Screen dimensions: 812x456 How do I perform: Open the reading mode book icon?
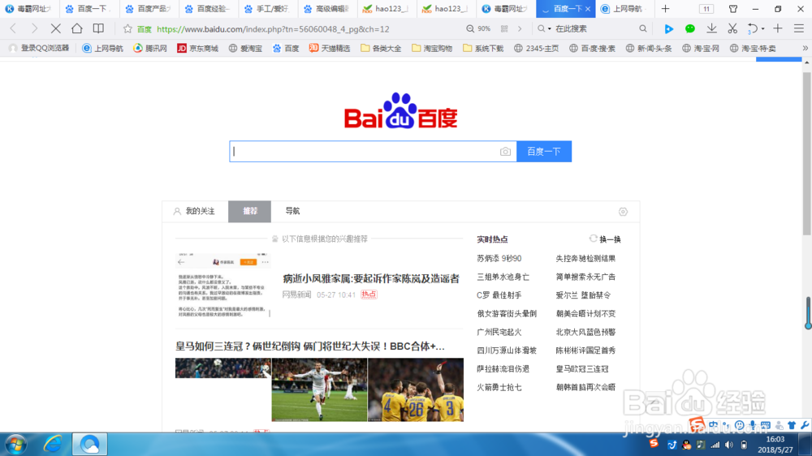pyautogui.click(x=98, y=28)
